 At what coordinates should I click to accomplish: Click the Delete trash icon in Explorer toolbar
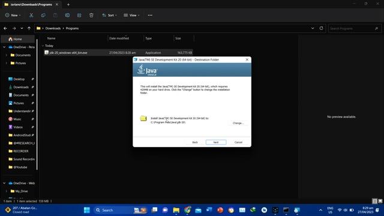point(91,15)
